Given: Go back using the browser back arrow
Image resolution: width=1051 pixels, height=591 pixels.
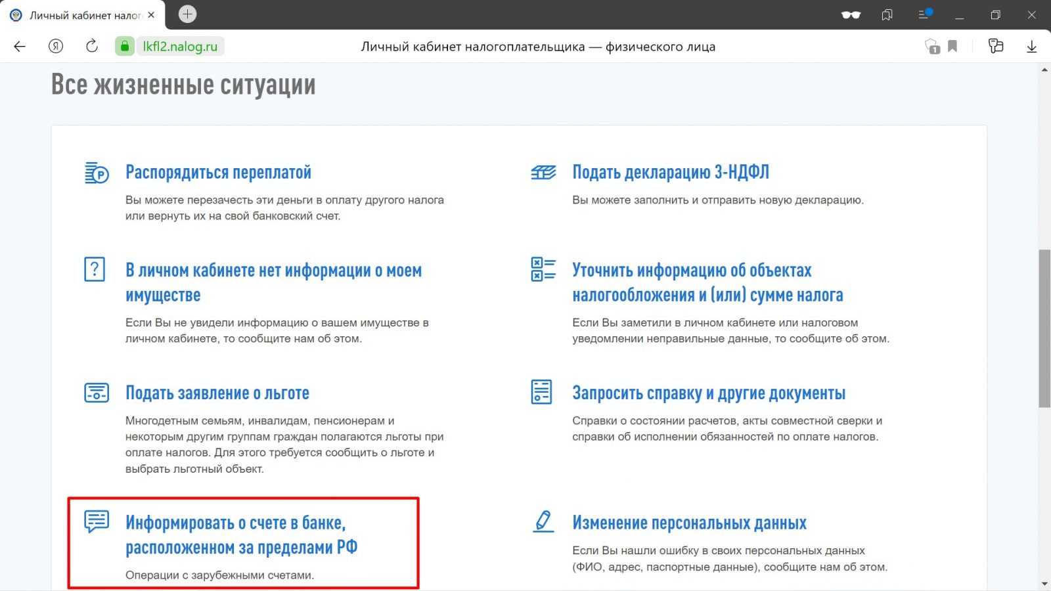Looking at the screenshot, I should point(20,46).
